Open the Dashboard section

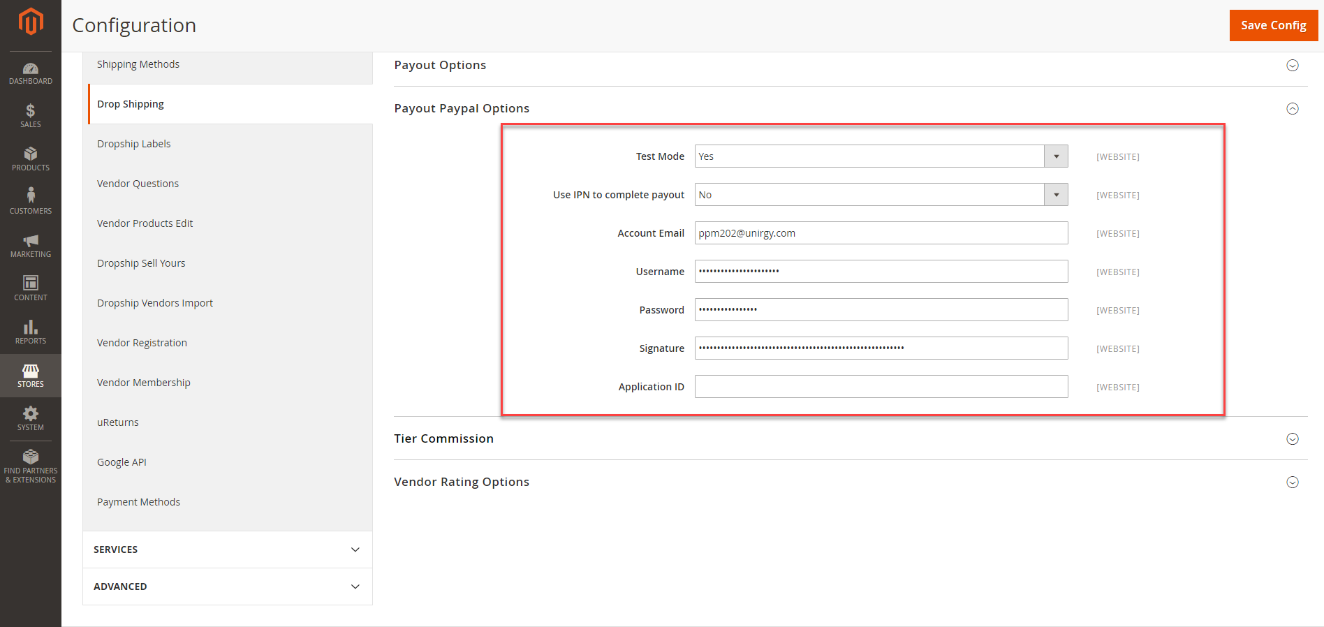pyautogui.click(x=31, y=73)
